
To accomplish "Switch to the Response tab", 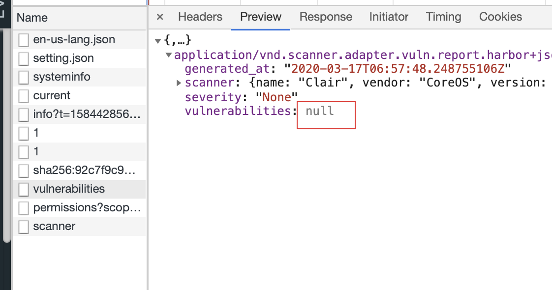I will [326, 17].
